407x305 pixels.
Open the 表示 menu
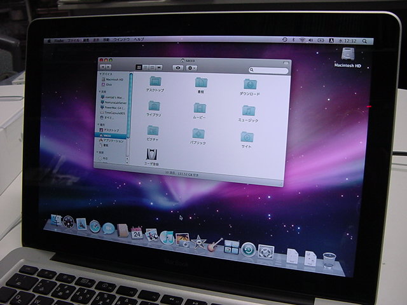tap(96, 40)
